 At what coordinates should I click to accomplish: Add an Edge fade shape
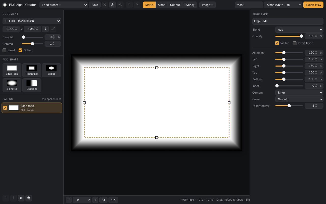coord(12,70)
